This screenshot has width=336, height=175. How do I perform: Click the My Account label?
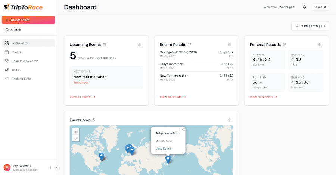point(22,166)
